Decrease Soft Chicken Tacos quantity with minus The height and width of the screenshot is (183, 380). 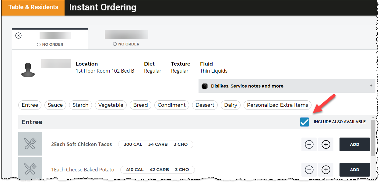pyautogui.click(x=309, y=144)
